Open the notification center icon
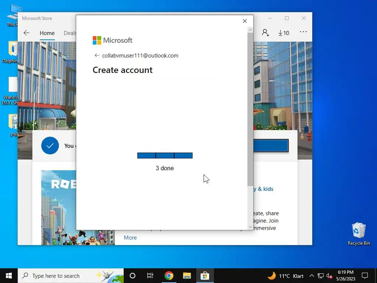Image resolution: width=377 pixels, height=283 pixels. coord(365,276)
